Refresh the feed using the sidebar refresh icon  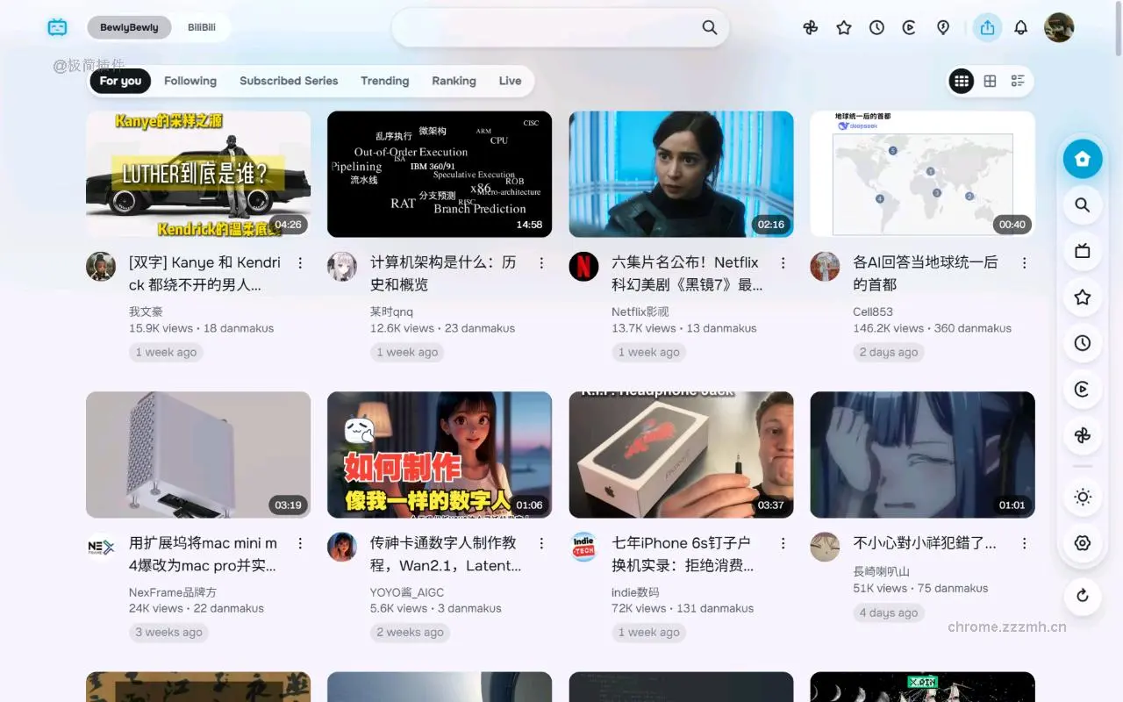pos(1082,596)
